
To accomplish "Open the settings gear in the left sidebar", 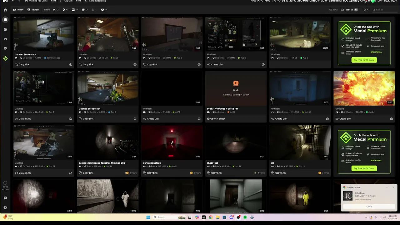I will pyautogui.click(x=5, y=208).
